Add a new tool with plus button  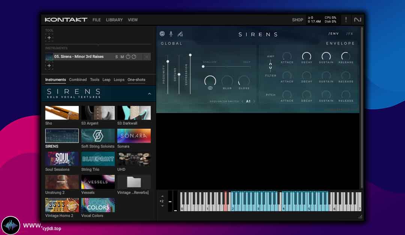49,38
